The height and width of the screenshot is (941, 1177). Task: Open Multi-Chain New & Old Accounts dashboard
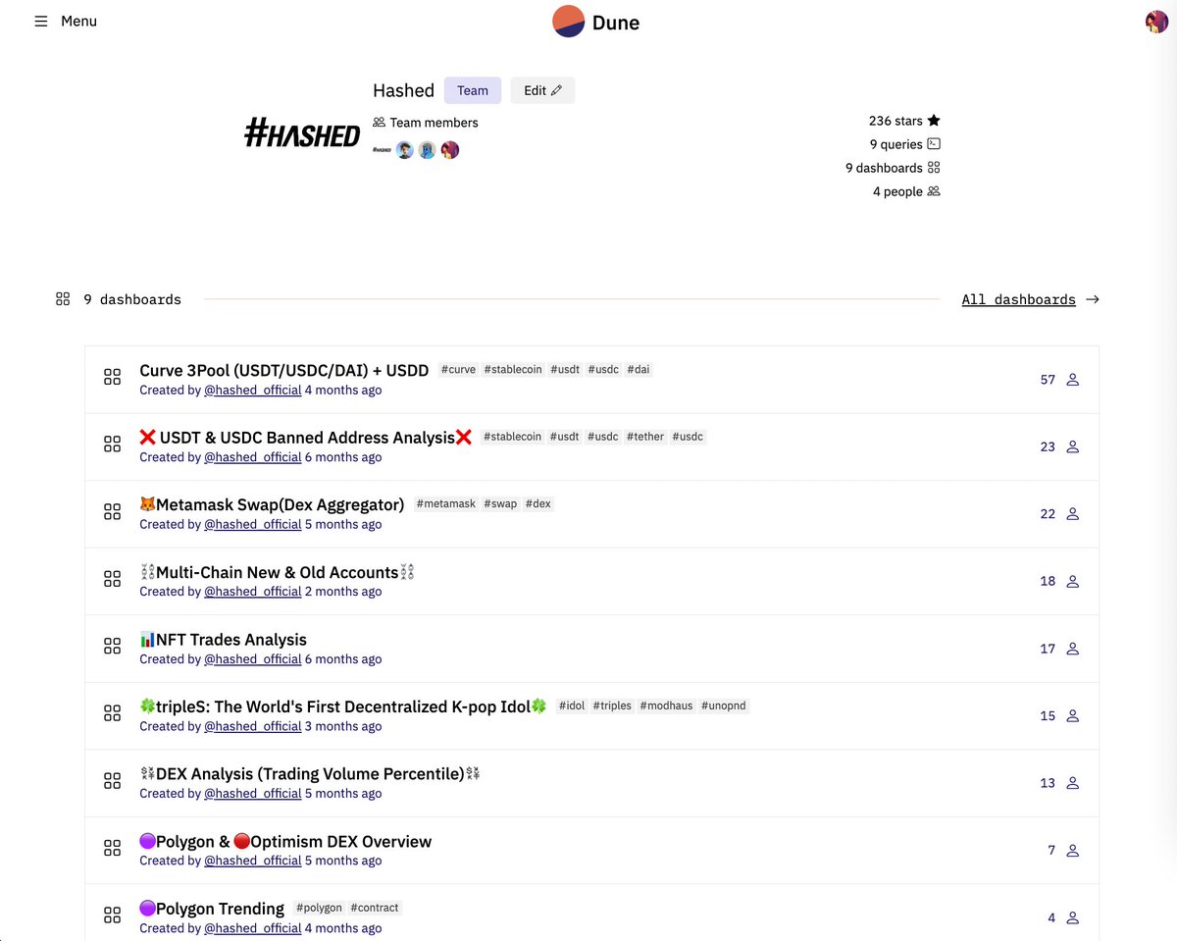pyautogui.click(x=278, y=572)
